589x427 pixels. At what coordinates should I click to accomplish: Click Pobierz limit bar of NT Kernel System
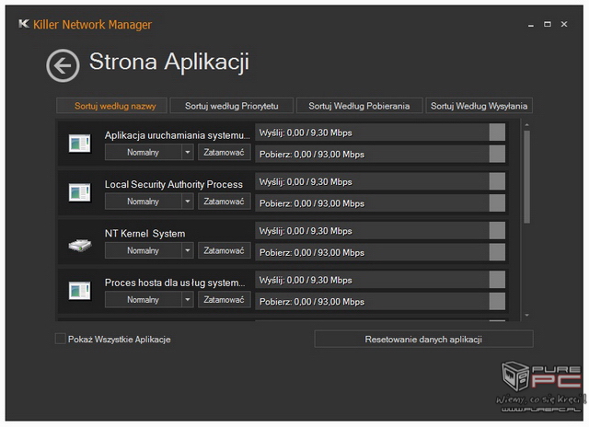[380, 252]
